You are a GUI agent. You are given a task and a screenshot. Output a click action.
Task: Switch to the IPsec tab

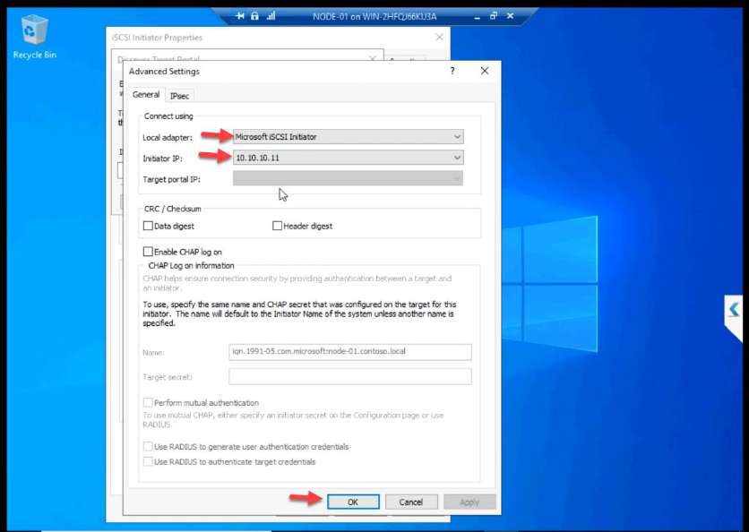(179, 96)
